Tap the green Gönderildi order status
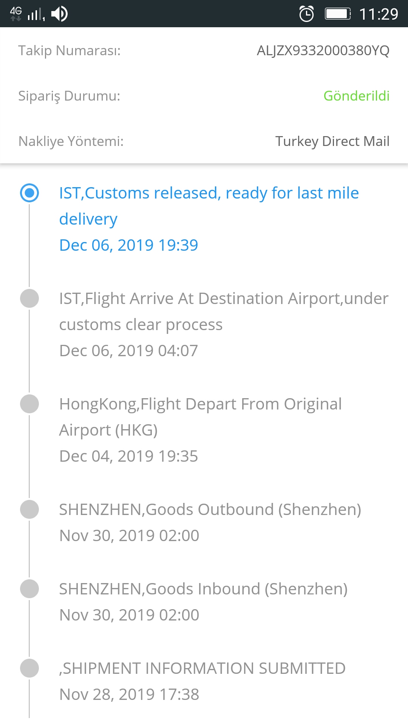The height and width of the screenshot is (726, 408). 356,96
